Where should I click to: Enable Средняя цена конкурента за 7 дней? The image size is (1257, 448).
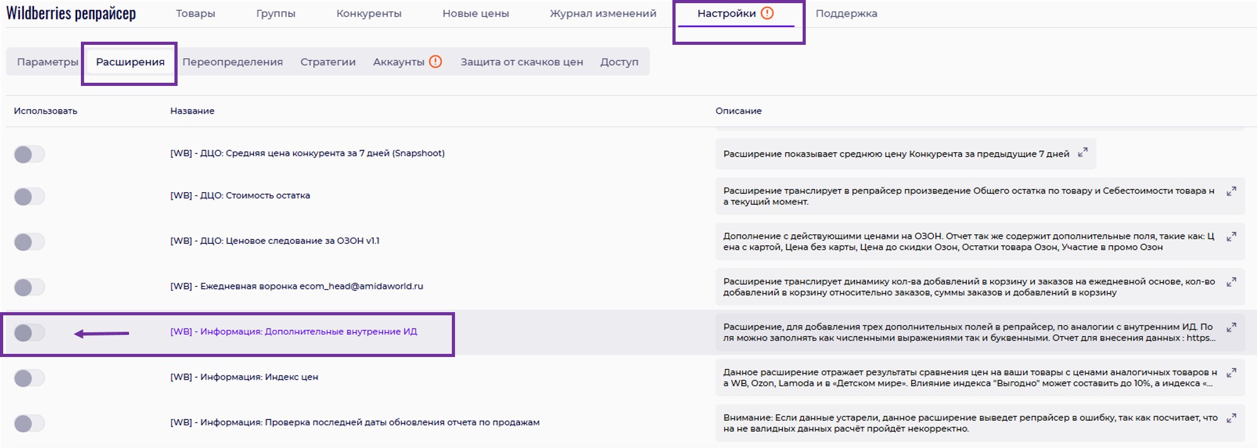[29, 154]
